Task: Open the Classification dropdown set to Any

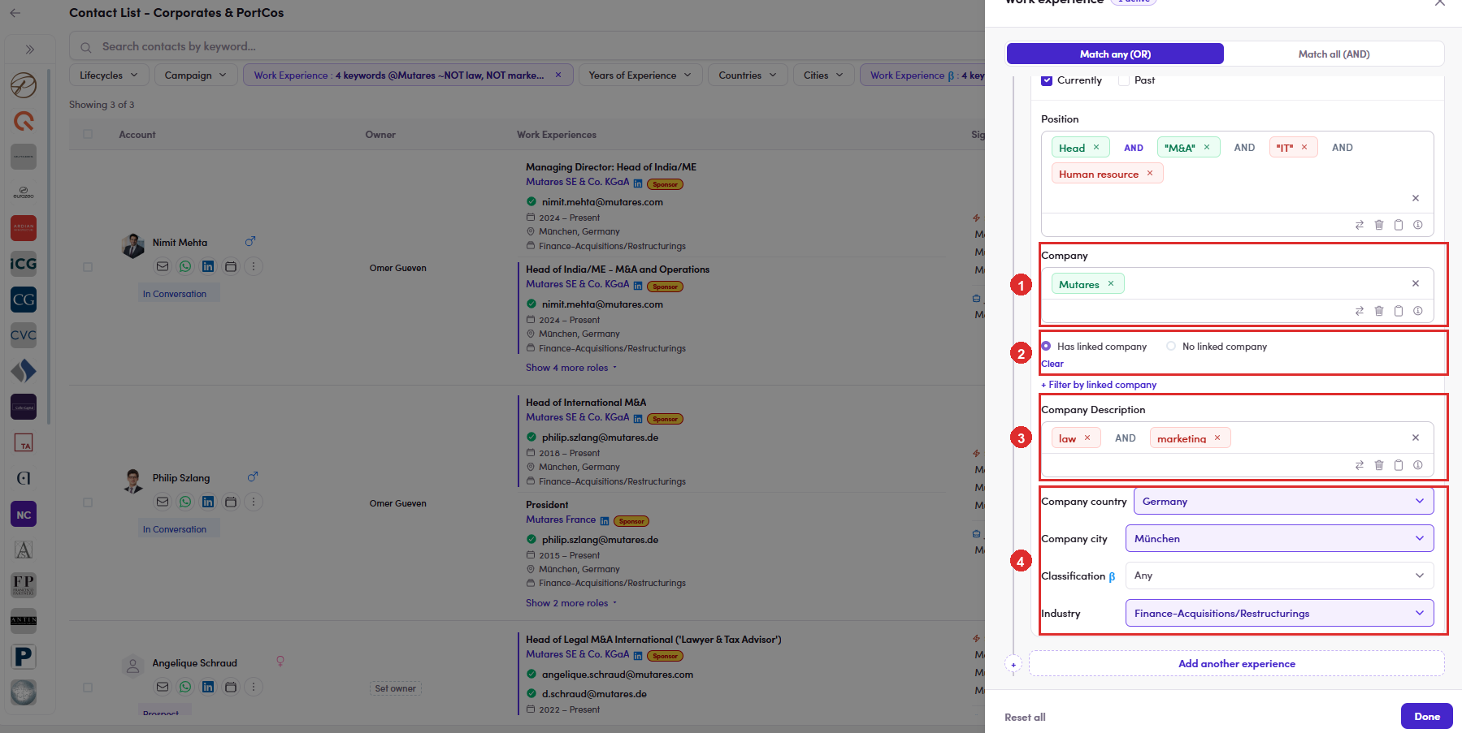Action: [x=1280, y=576]
